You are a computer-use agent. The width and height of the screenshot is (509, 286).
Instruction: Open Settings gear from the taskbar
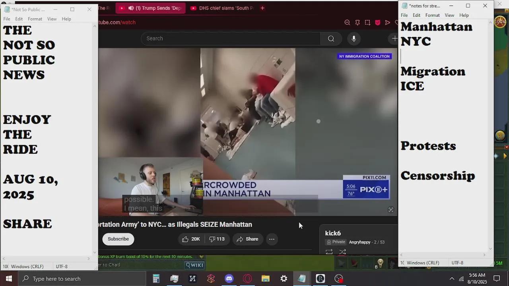click(x=284, y=279)
